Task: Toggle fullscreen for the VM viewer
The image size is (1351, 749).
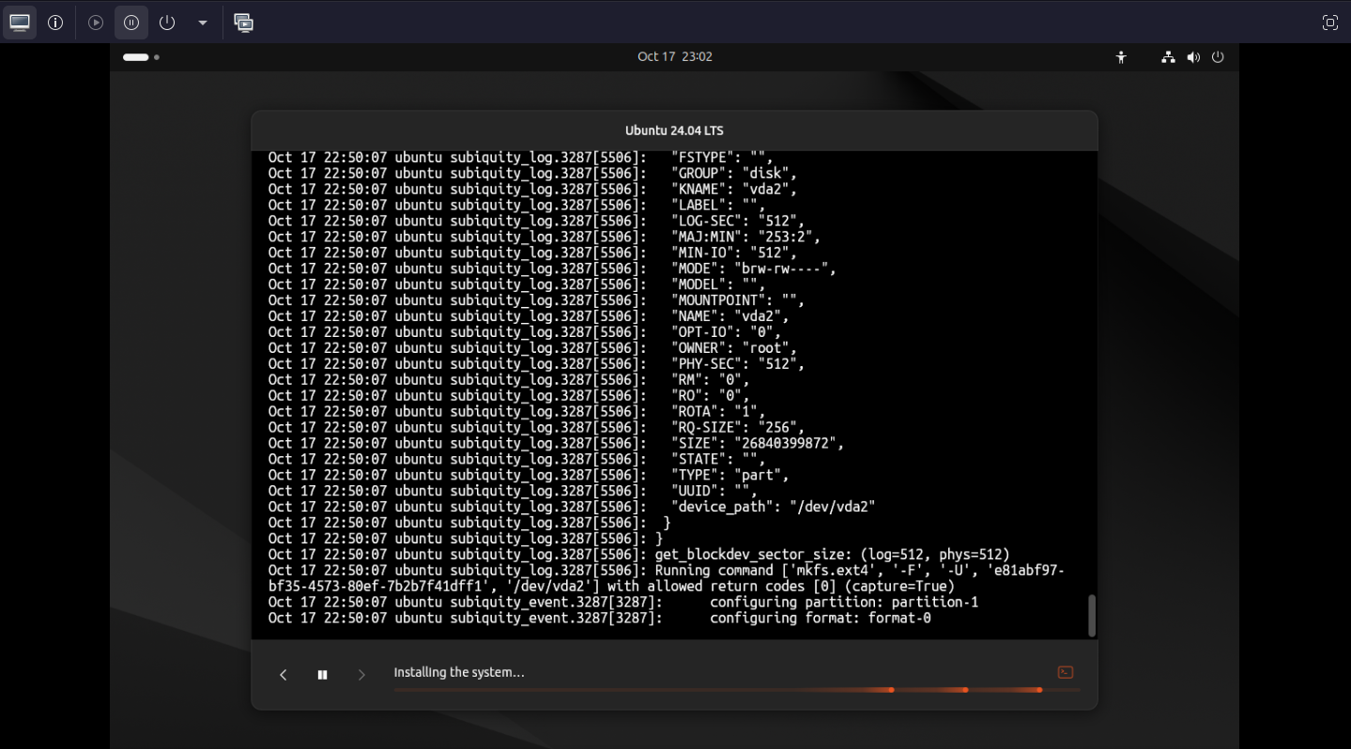Action: [x=1329, y=23]
